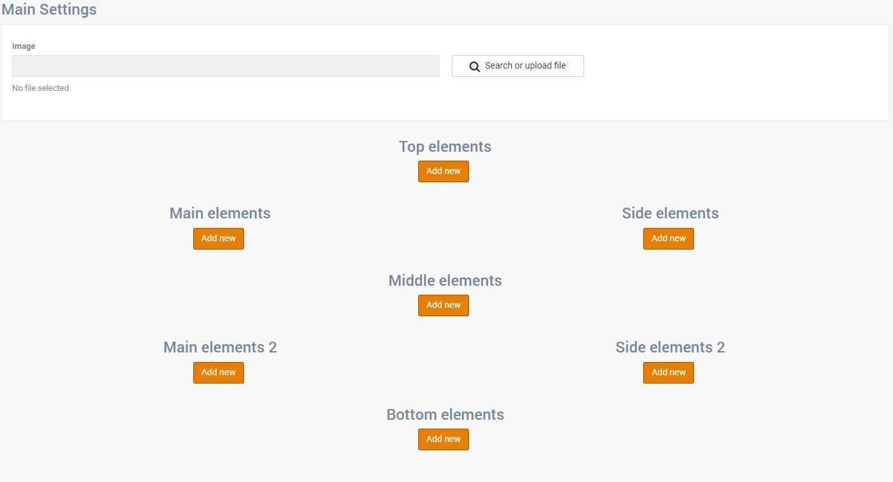Screen dimensions: 893x482
Task: Select the Middle elements heading
Action: tap(445, 280)
